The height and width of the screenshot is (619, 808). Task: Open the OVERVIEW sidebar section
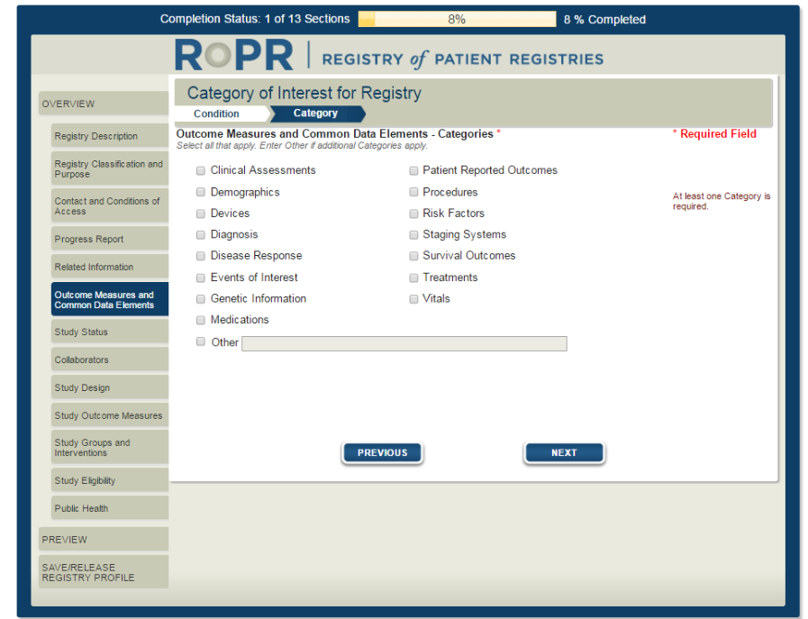point(104,104)
